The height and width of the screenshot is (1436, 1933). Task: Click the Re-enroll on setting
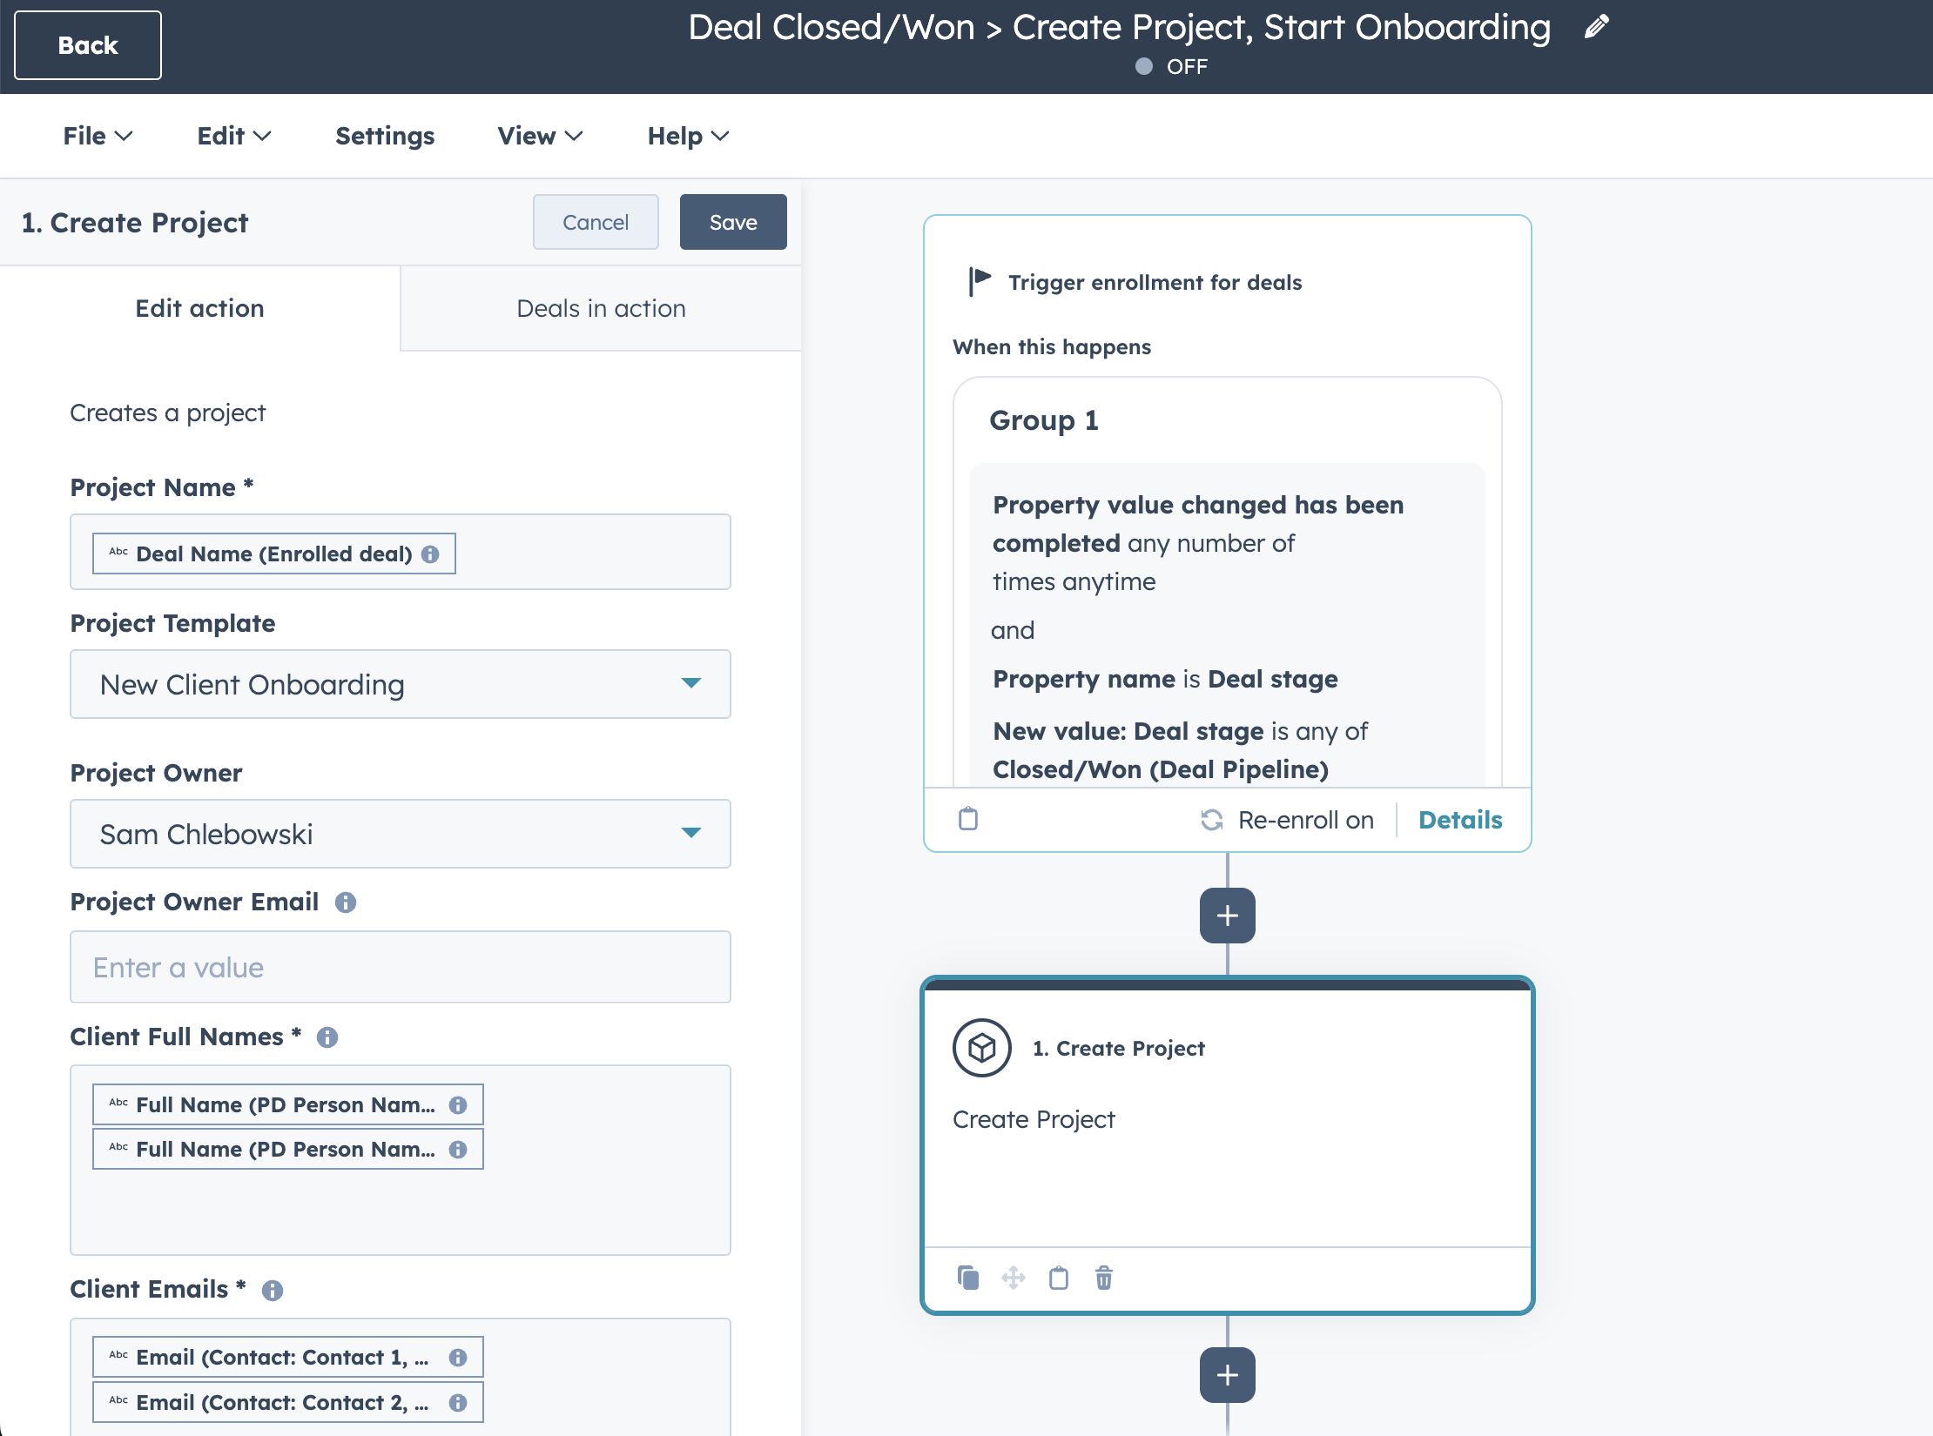[x=1288, y=820]
